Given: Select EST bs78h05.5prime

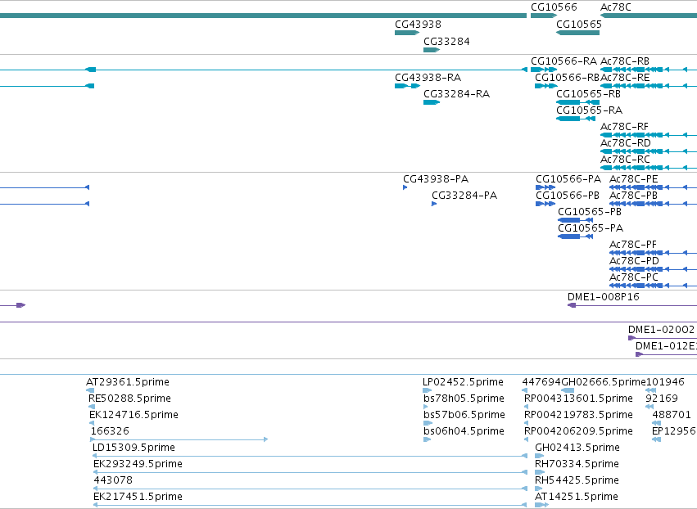Looking at the screenshot, I should (464, 399).
